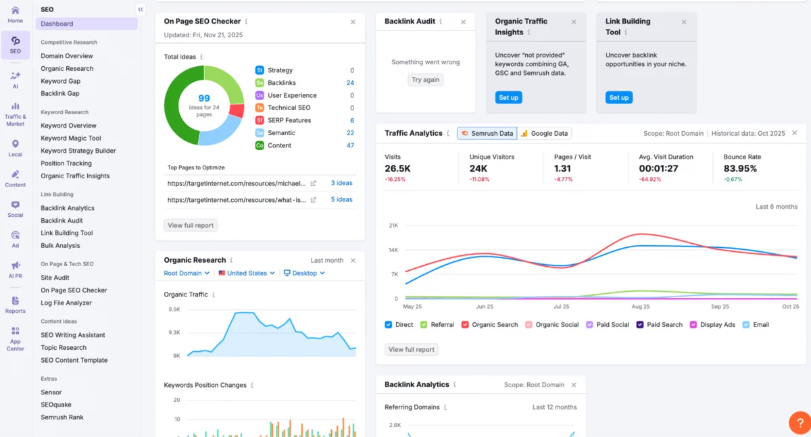Close the On Page SEO Checker widget
This screenshot has height=437, width=811.
353,22
